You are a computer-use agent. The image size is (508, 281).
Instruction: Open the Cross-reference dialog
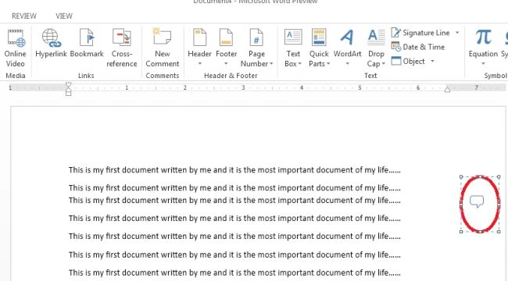tap(122, 48)
